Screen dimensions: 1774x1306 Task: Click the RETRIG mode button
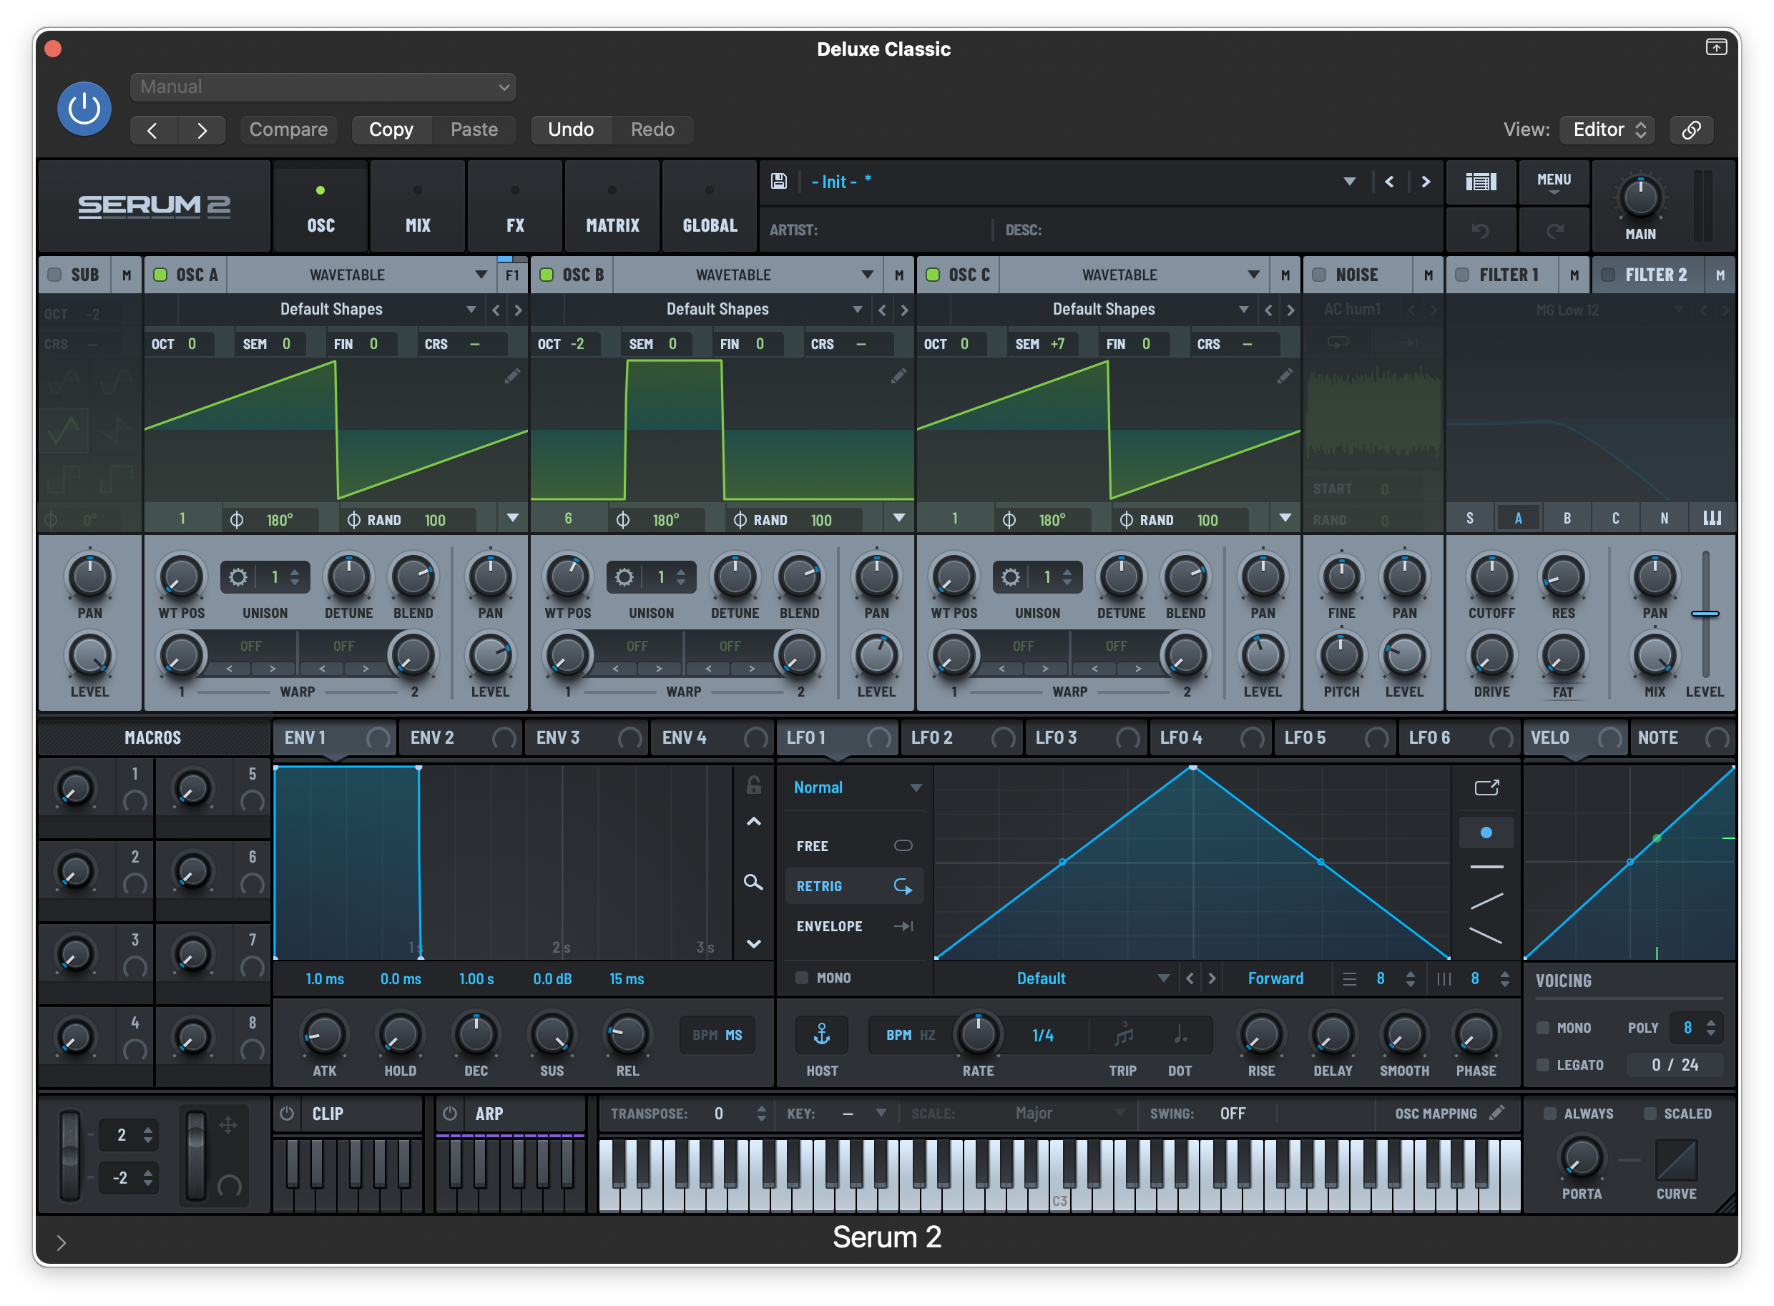[854, 886]
